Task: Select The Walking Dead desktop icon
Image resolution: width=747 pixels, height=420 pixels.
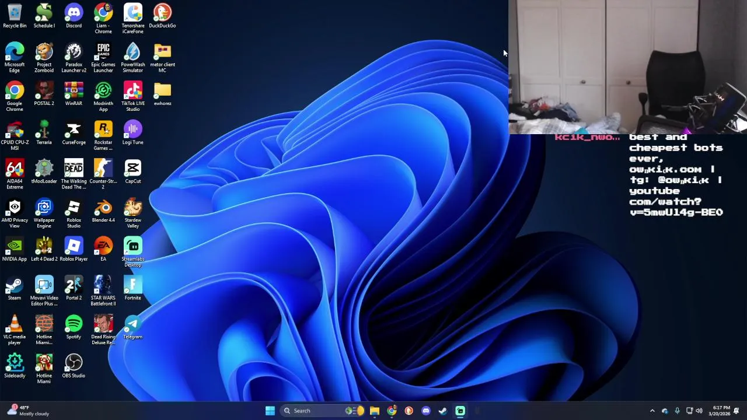Action: click(x=74, y=174)
